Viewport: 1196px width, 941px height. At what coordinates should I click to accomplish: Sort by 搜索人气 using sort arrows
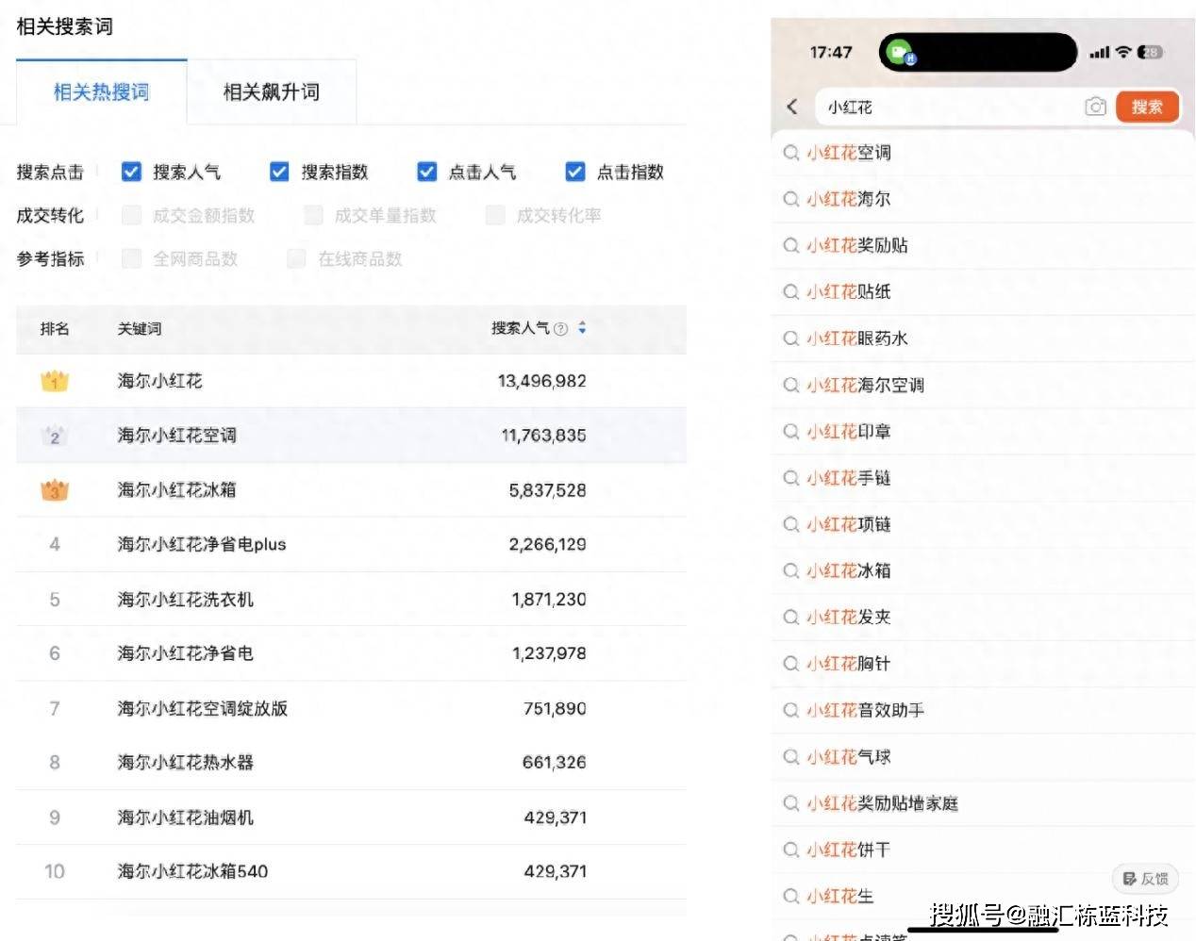[582, 328]
